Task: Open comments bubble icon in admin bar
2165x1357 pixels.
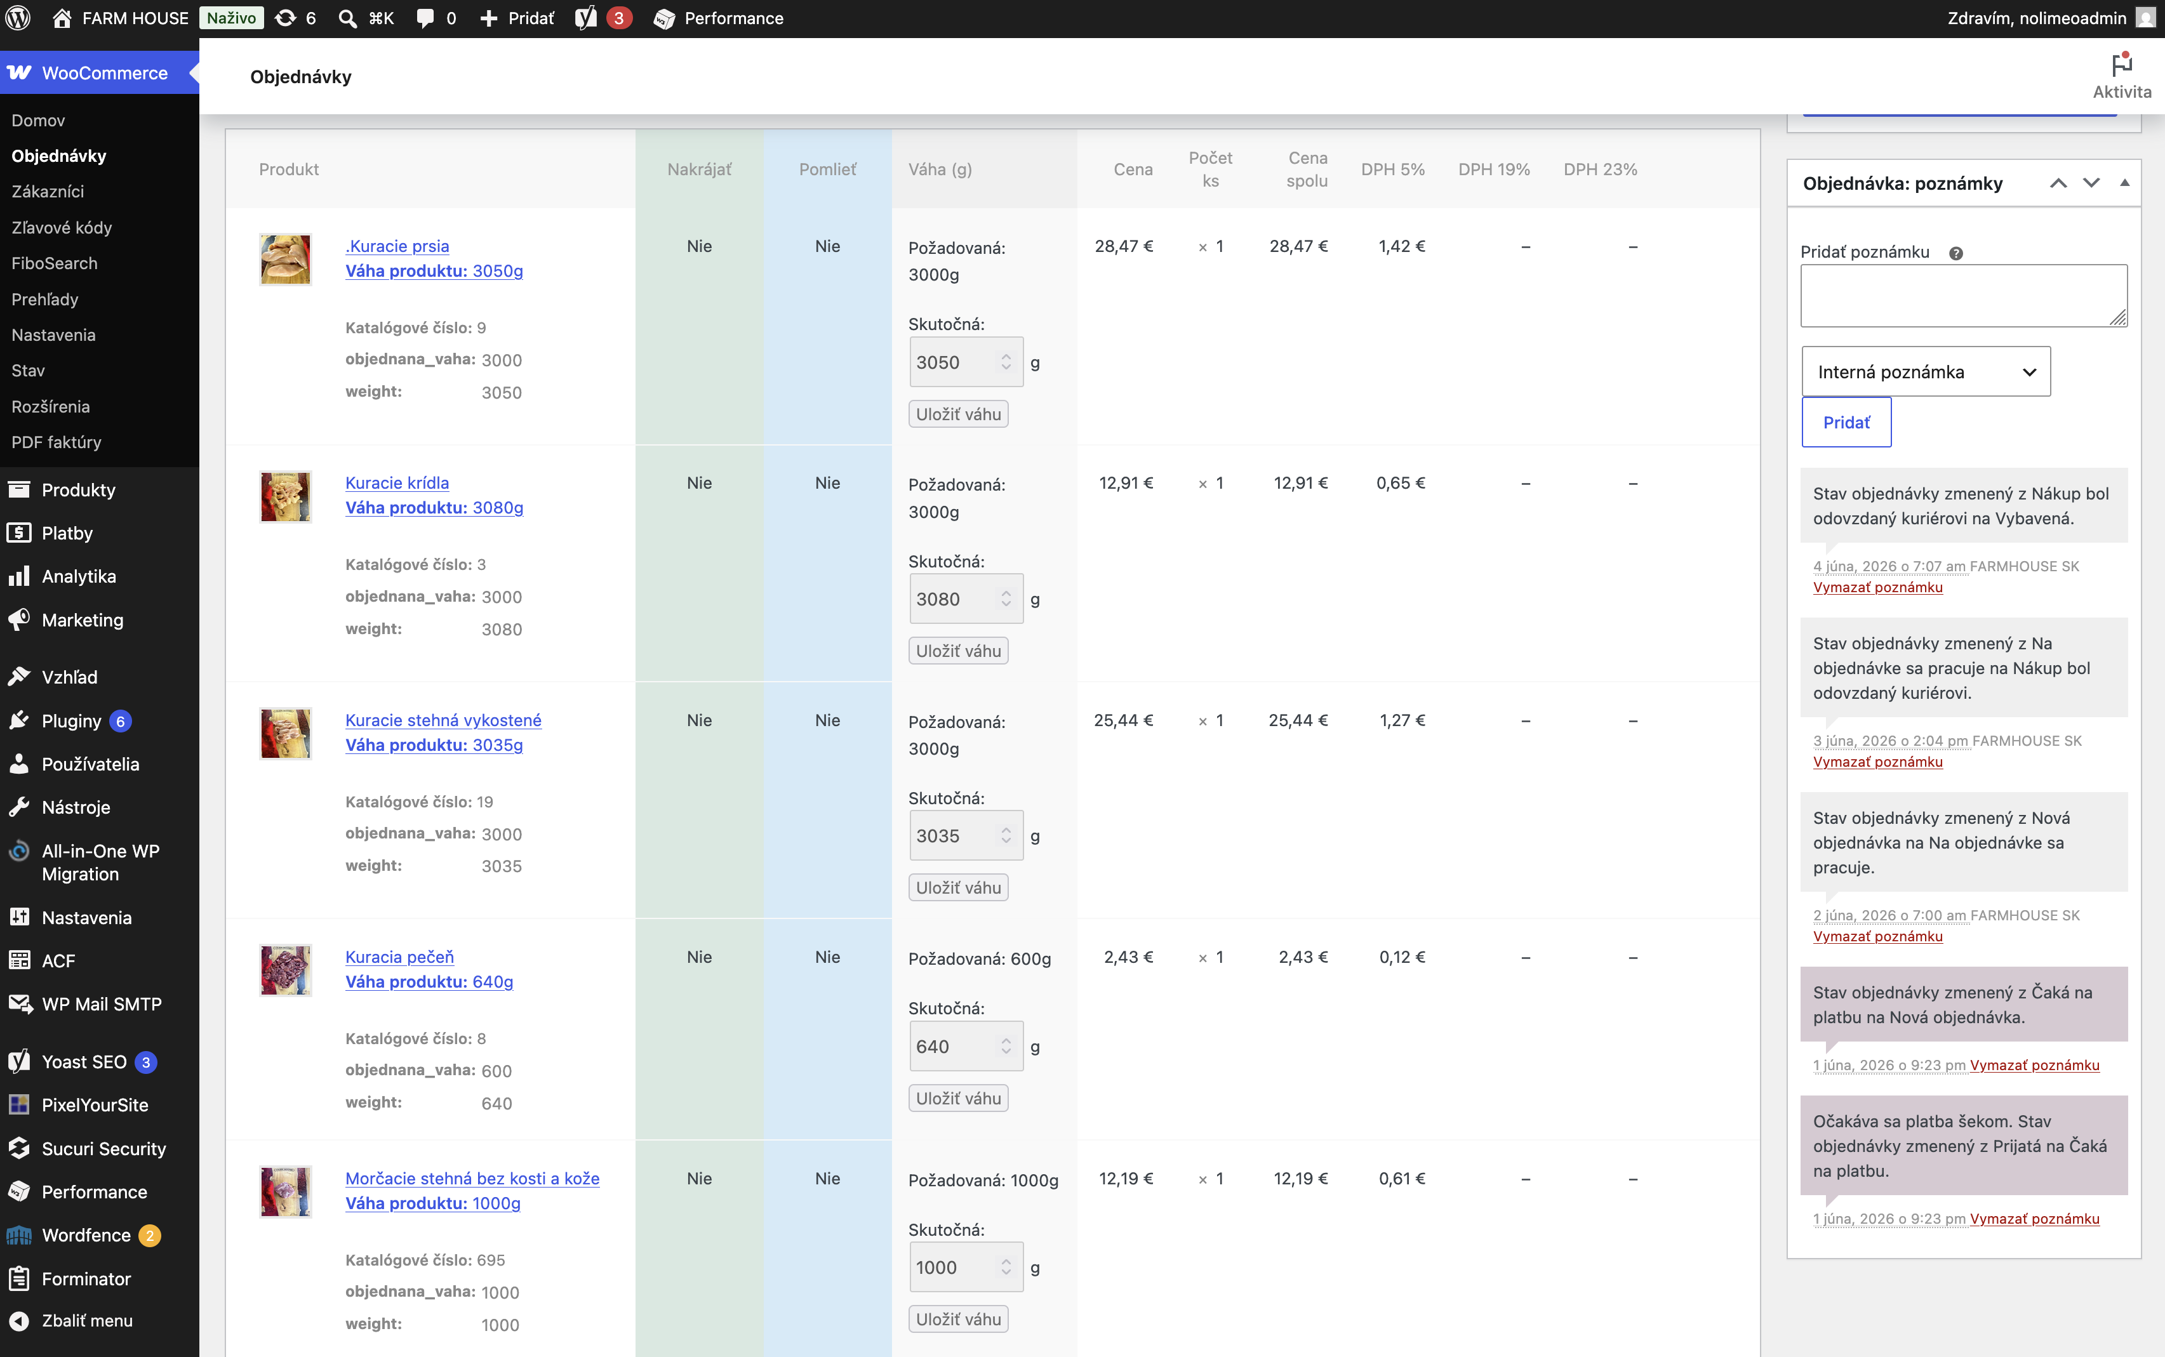Action: (x=425, y=18)
